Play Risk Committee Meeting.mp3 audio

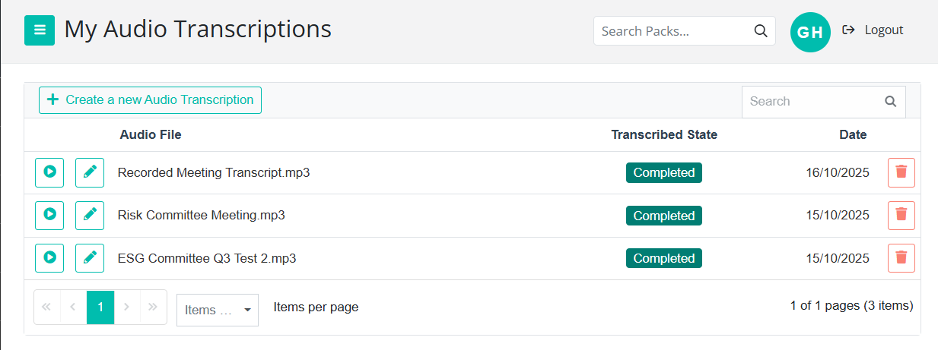tap(49, 215)
